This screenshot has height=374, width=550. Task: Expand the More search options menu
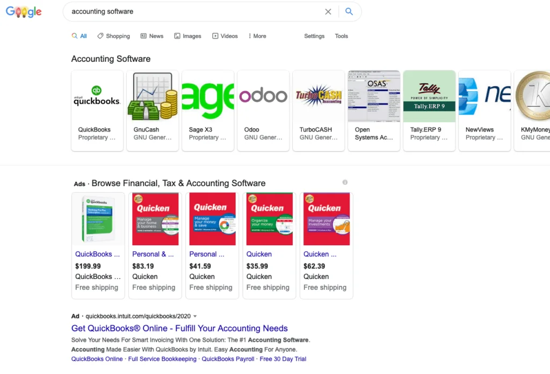(257, 36)
